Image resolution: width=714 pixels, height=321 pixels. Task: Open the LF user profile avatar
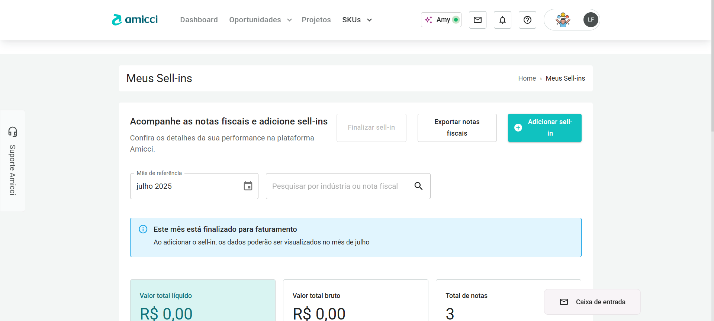(591, 20)
